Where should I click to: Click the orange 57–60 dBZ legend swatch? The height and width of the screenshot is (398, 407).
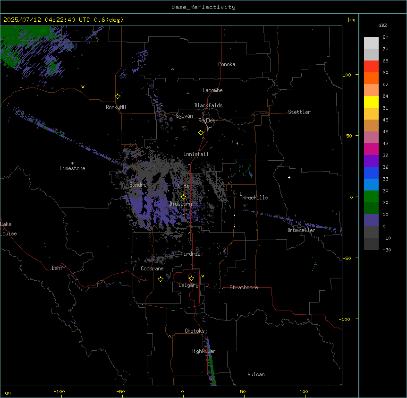tap(371, 78)
